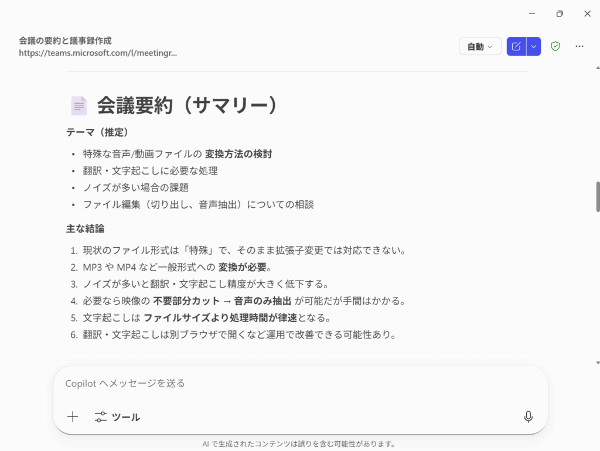Click the 会議の要約と議事録作成 chat title
600x451 pixels.
coord(65,40)
